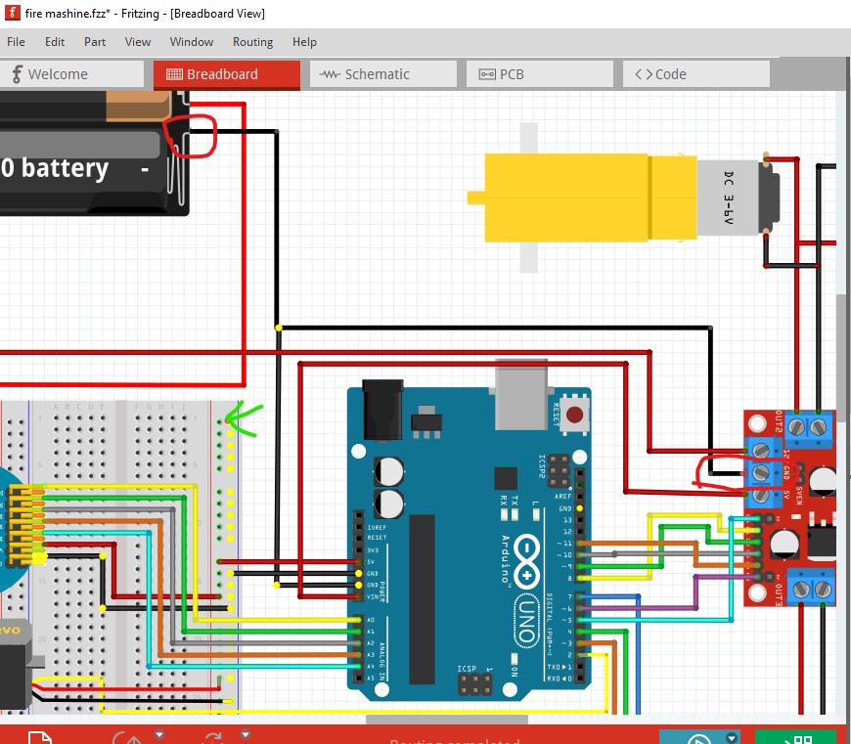
Task: Select the Arduino black power jack
Action: [x=383, y=411]
